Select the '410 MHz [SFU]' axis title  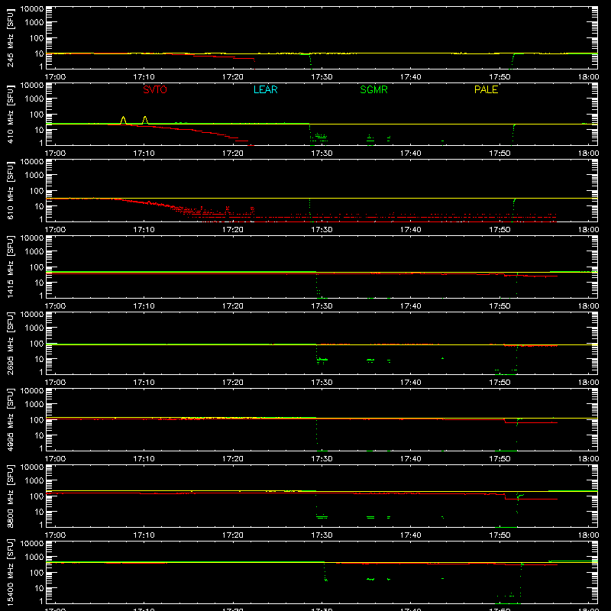coord(10,114)
